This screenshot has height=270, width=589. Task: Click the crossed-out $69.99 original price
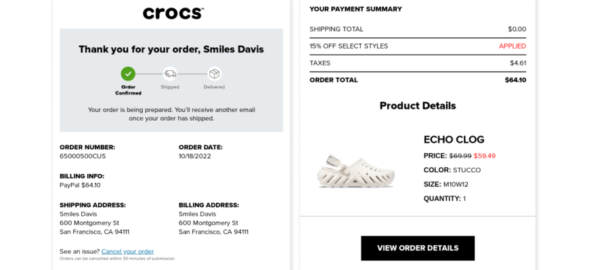click(460, 156)
